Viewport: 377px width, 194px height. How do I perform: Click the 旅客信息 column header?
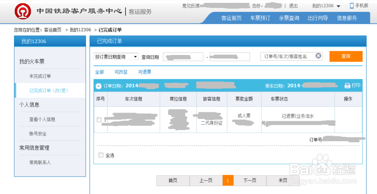(211, 99)
